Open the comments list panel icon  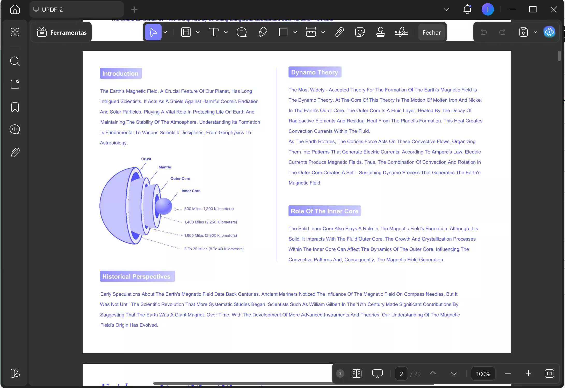pos(15,129)
